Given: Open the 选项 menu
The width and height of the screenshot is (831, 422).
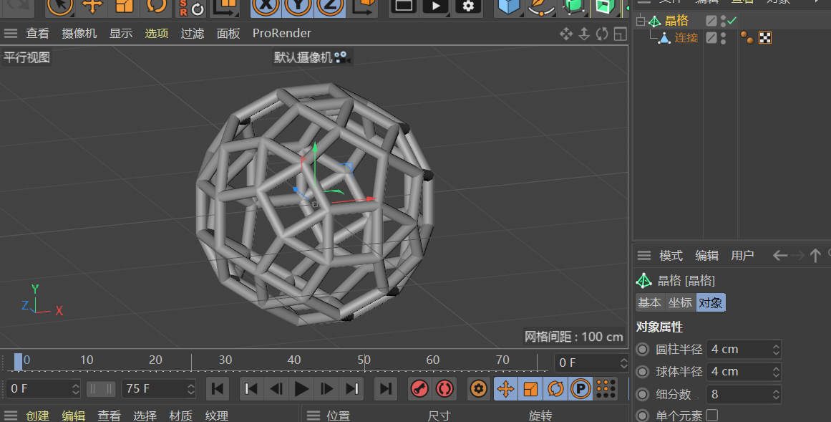Looking at the screenshot, I should coord(156,34).
